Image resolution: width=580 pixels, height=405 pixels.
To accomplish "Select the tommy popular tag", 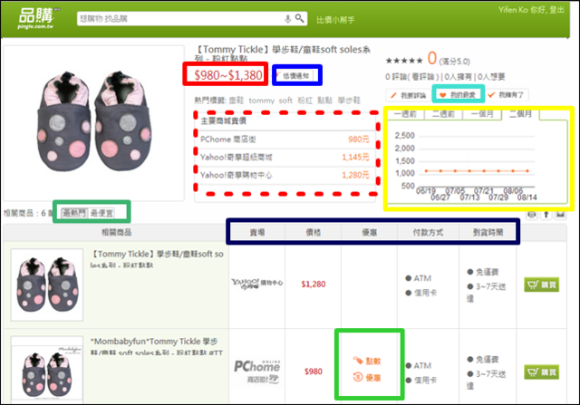I will tap(262, 101).
